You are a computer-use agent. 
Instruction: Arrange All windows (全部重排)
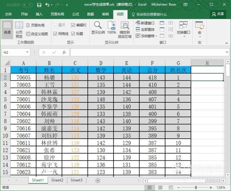point(145,29)
